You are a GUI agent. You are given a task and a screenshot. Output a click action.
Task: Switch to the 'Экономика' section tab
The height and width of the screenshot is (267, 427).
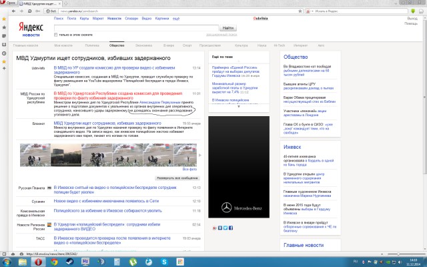tap(143, 45)
